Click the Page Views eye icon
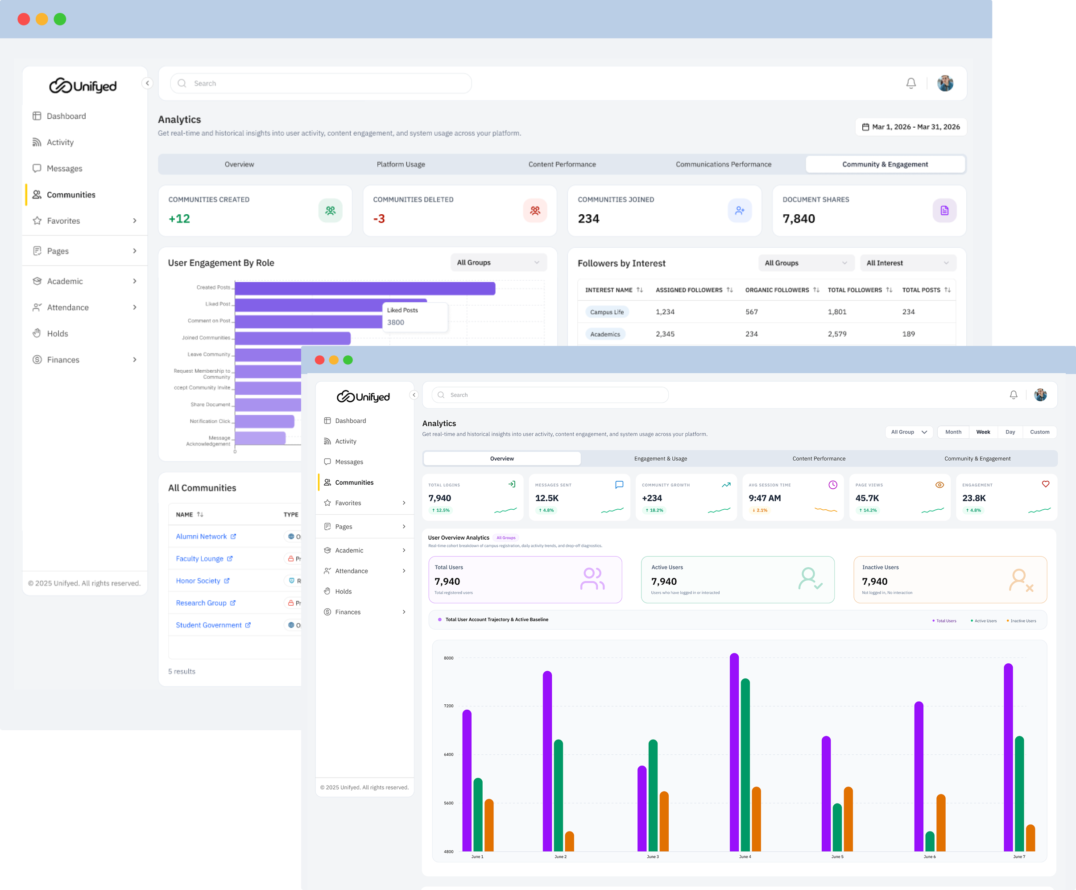Image resolution: width=1076 pixels, height=890 pixels. [x=939, y=484]
